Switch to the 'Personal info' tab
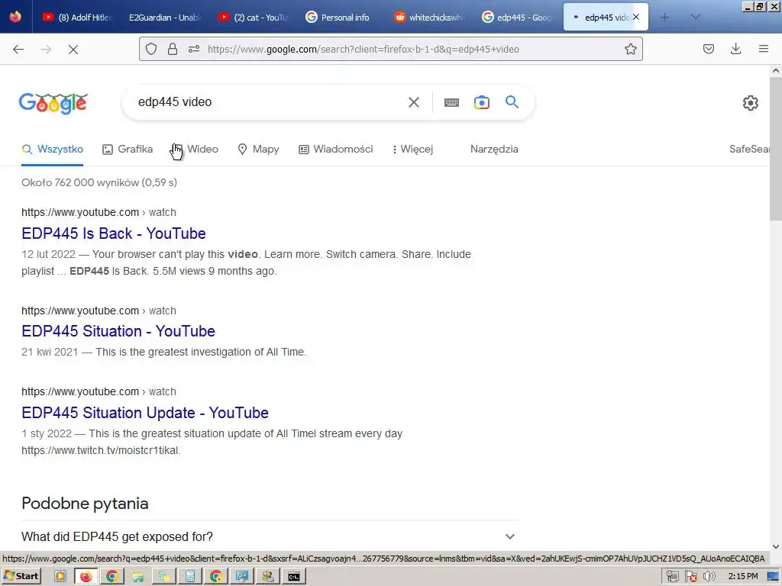The height and width of the screenshot is (586, 782). coord(341,17)
